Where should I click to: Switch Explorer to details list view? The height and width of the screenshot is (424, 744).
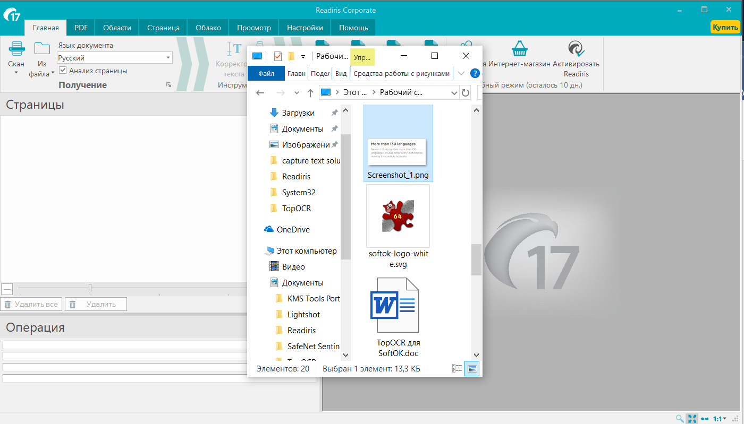click(x=457, y=368)
